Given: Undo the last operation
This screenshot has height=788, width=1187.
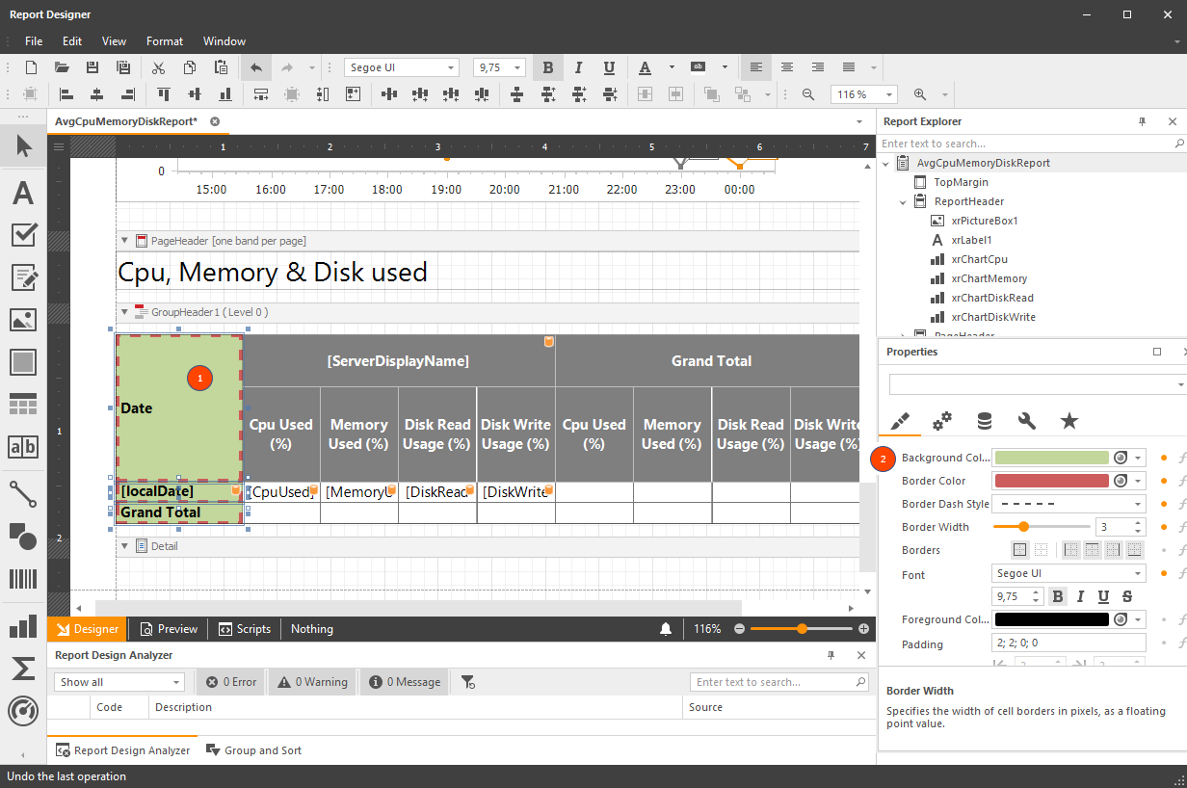Looking at the screenshot, I should tap(255, 67).
